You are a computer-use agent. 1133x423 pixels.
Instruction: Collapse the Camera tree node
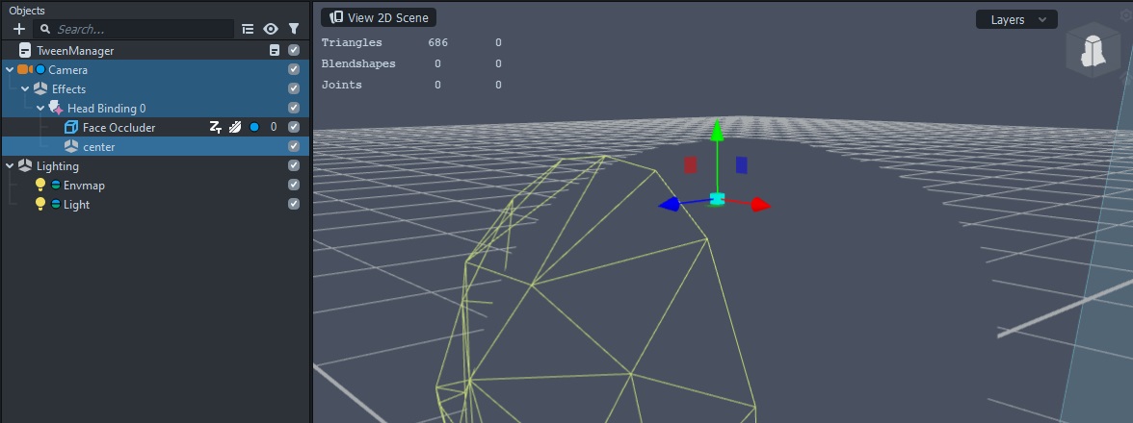coord(10,70)
